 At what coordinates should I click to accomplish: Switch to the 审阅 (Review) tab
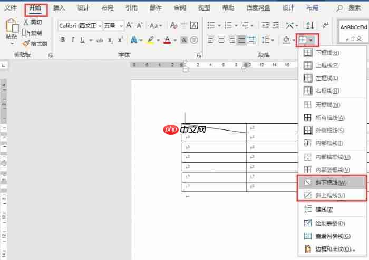(180, 8)
